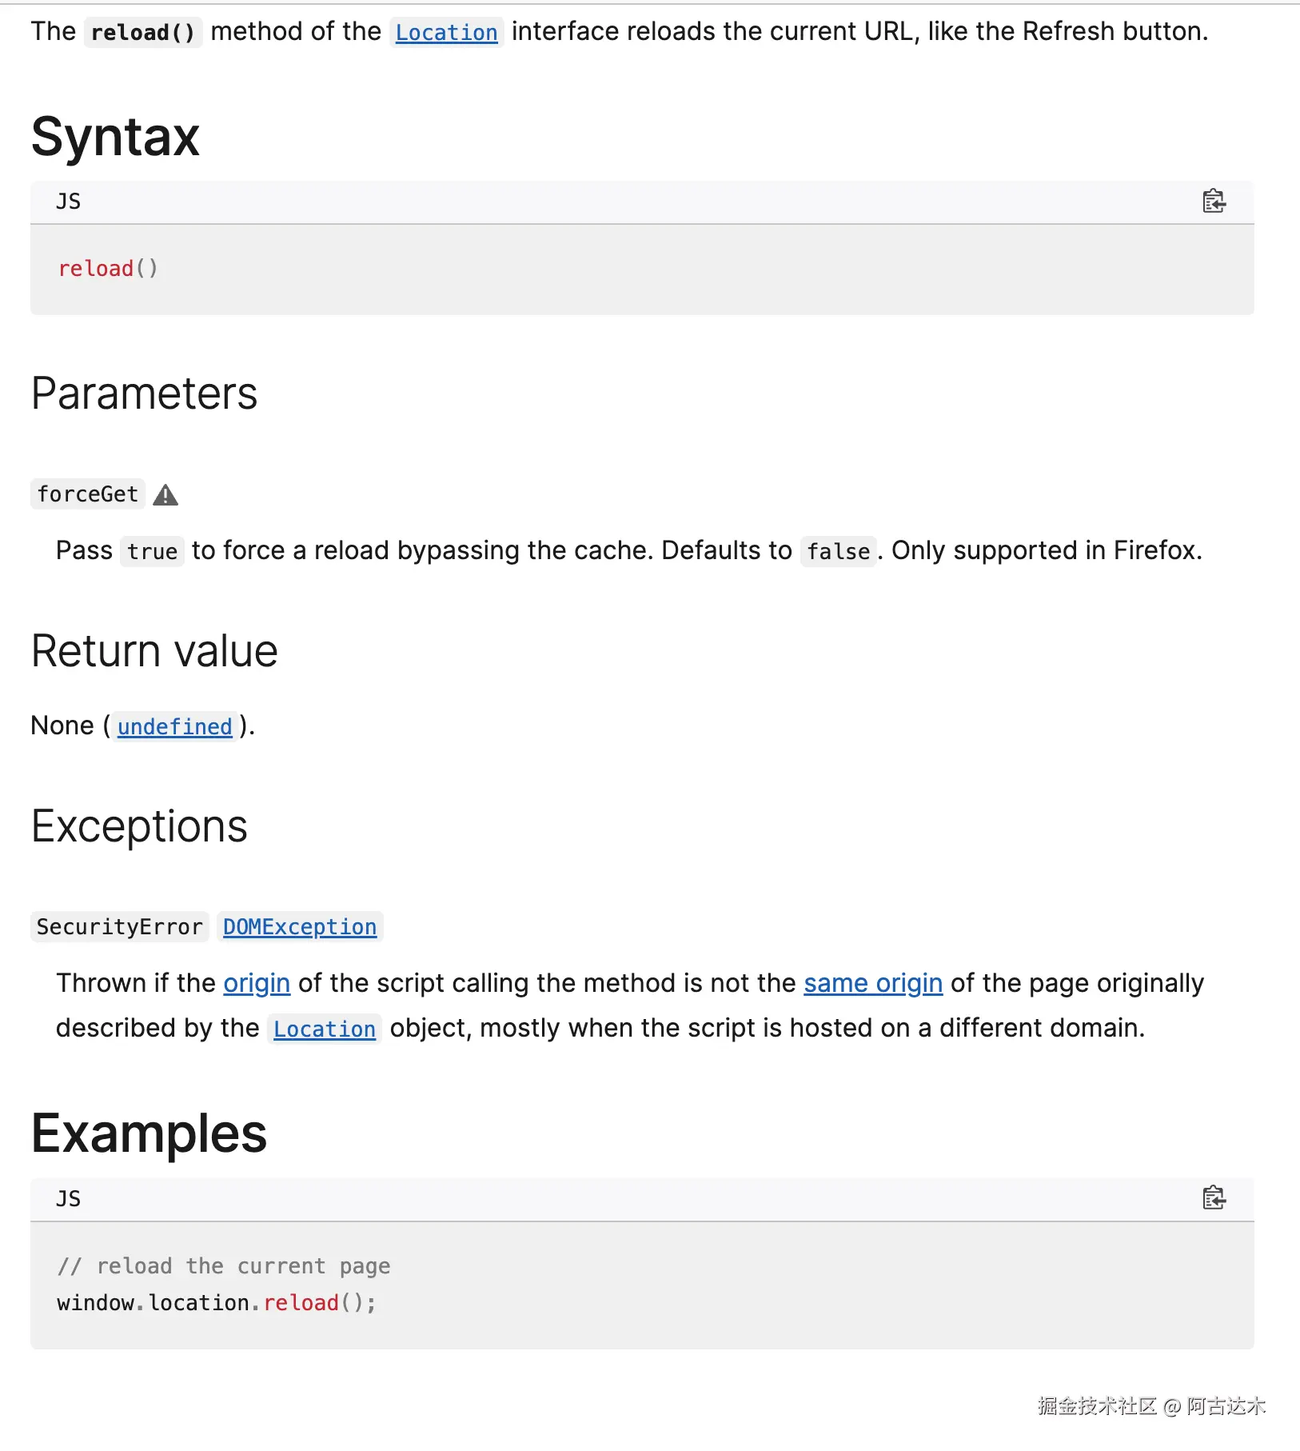This screenshot has width=1300, height=1451.
Task: Click the Return value heading
Action: pos(154,651)
